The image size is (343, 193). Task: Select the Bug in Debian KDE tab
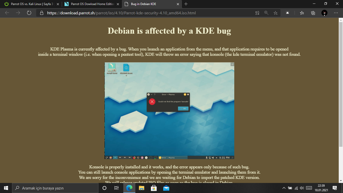pos(152,4)
